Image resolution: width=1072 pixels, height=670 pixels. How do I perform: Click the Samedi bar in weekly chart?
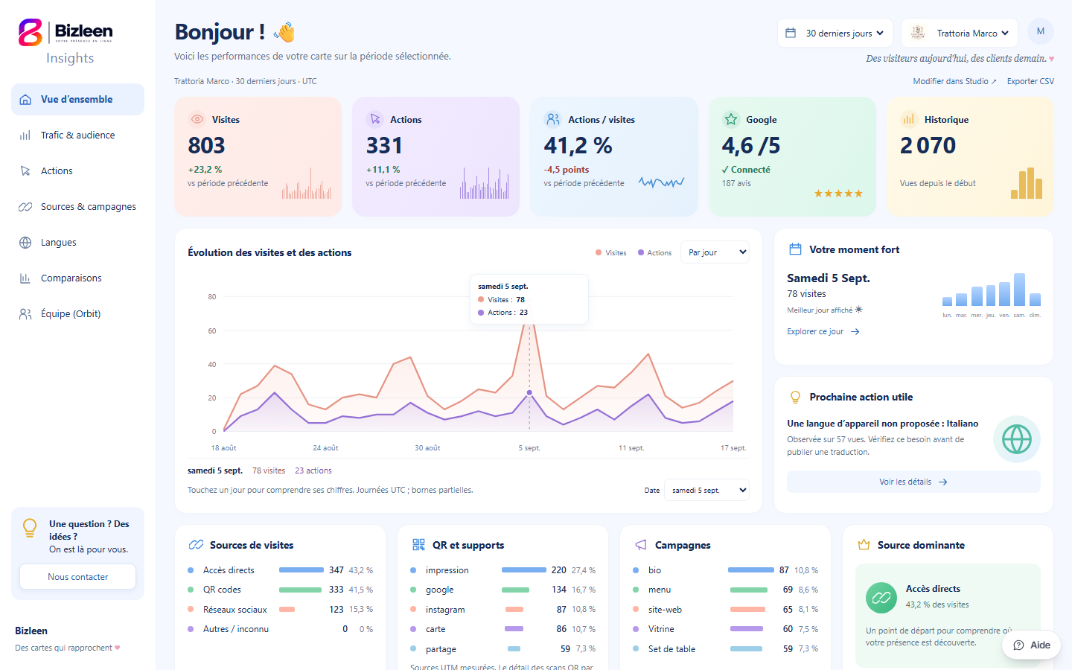pyautogui.click(x=1020, y=290)
